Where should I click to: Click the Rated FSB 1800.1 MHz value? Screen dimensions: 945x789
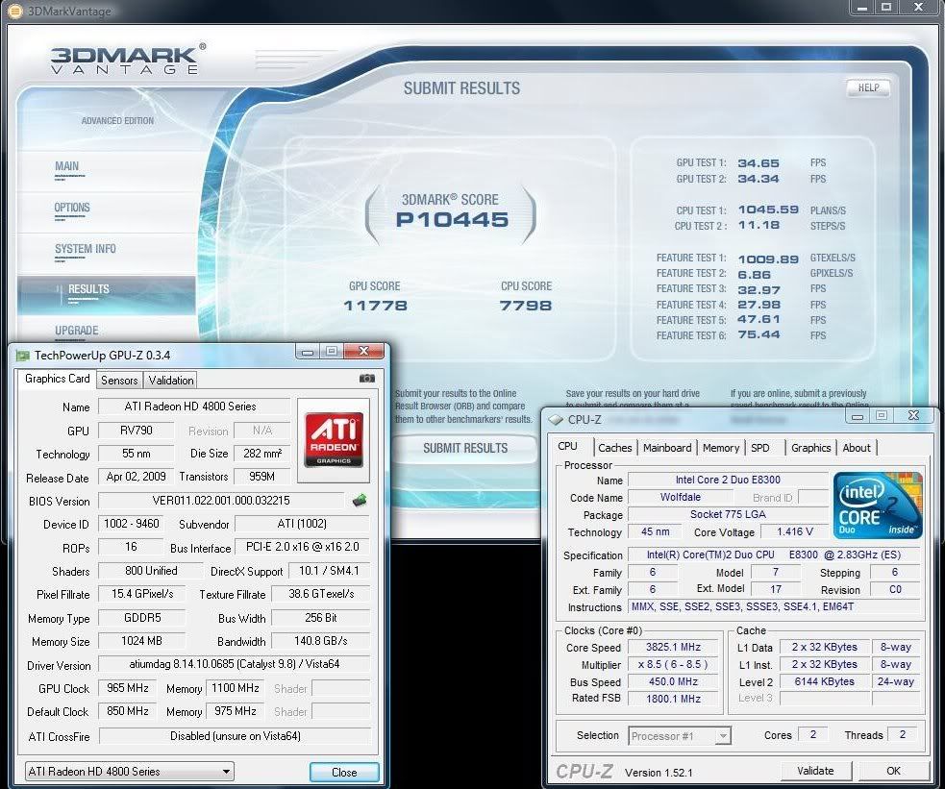click(673, 699)
